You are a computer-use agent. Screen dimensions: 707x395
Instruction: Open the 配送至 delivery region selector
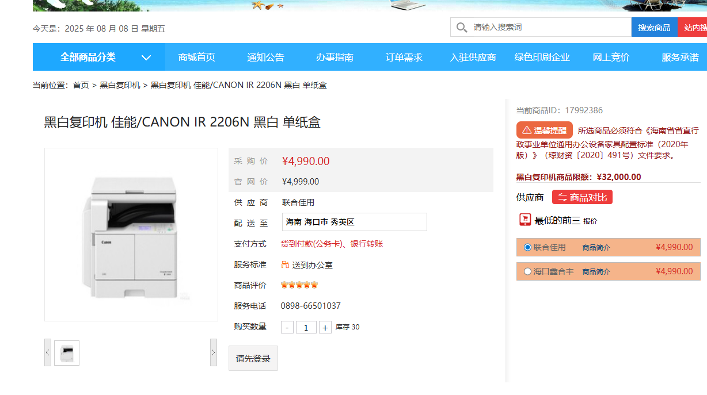pyautogui.click(x=355, y=222)
